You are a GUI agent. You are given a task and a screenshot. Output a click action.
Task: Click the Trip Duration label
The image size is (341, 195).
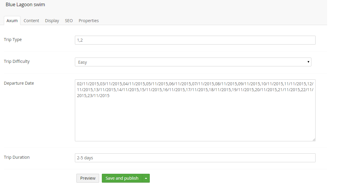coord(17,157)
